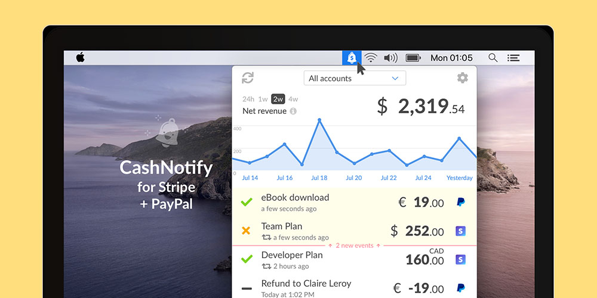Open Spotlight search magnifier

coord(493,58)
